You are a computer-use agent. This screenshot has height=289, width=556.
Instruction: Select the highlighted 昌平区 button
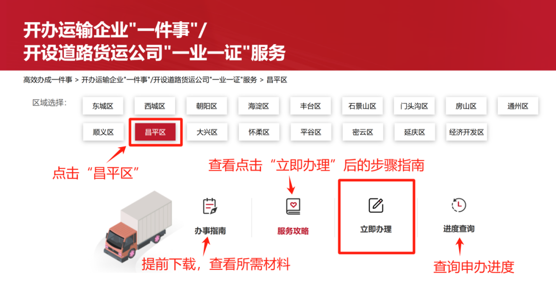(155, 132)
